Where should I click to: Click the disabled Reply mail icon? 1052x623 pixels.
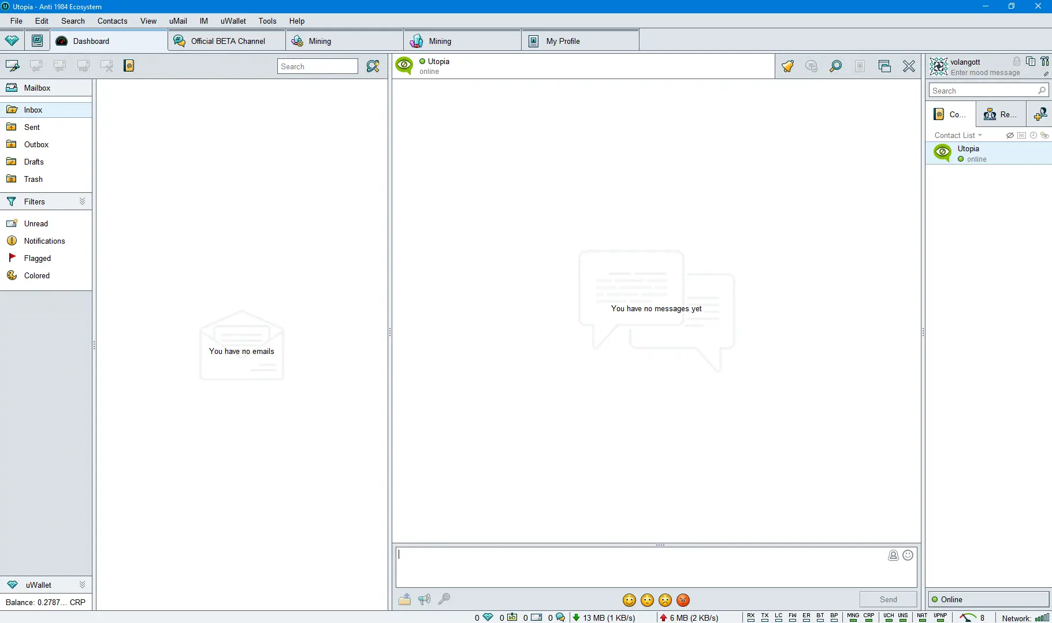pyautogui.click(x=36, y=66)
